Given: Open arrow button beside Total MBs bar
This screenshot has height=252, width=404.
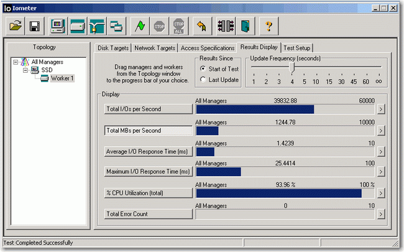Looking at the screenshot, I should (381, 131).
